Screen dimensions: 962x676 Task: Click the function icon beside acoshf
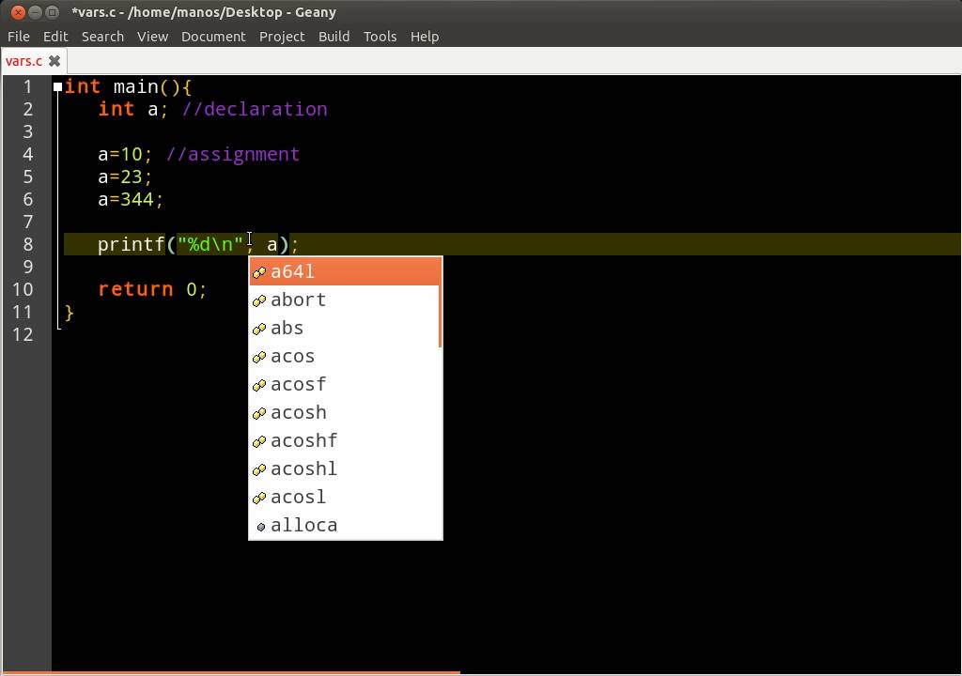pos(259,441)
